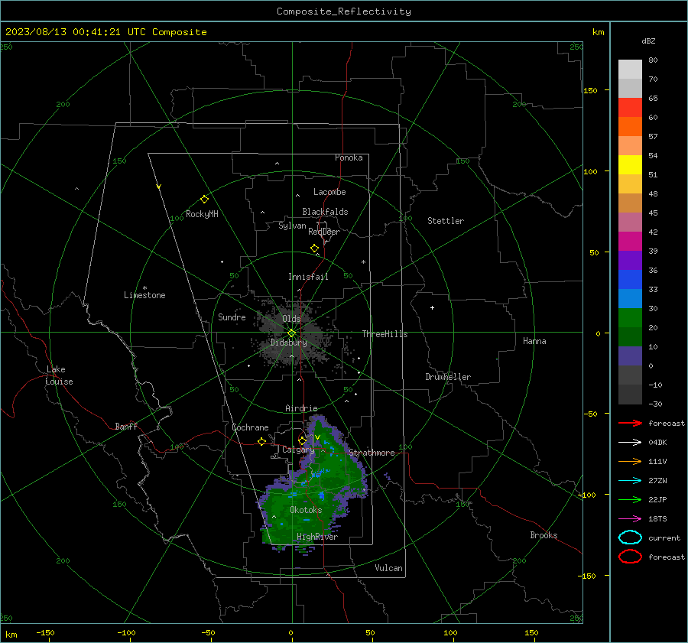Click the red forecast arrow in legend
The width and height of the screenshot is (688, 643).
(630, 423)
